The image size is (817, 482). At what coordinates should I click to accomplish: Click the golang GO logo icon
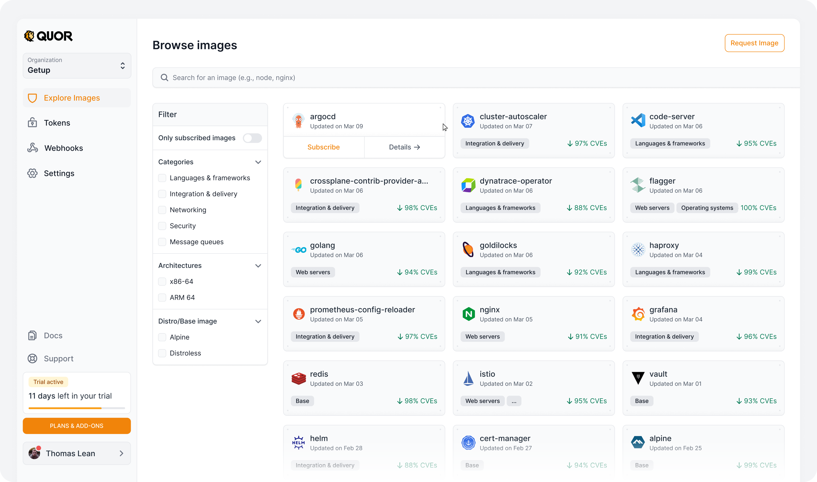[299, 250]
